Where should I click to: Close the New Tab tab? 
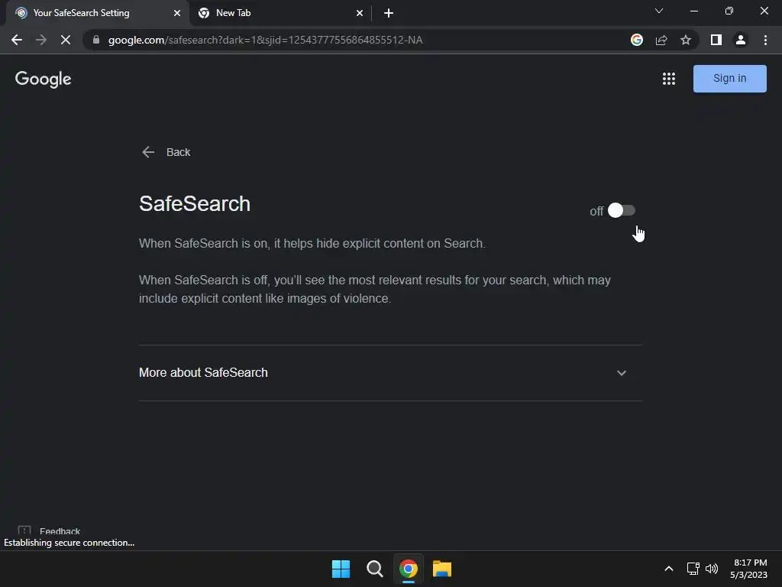tap(360, 13)
